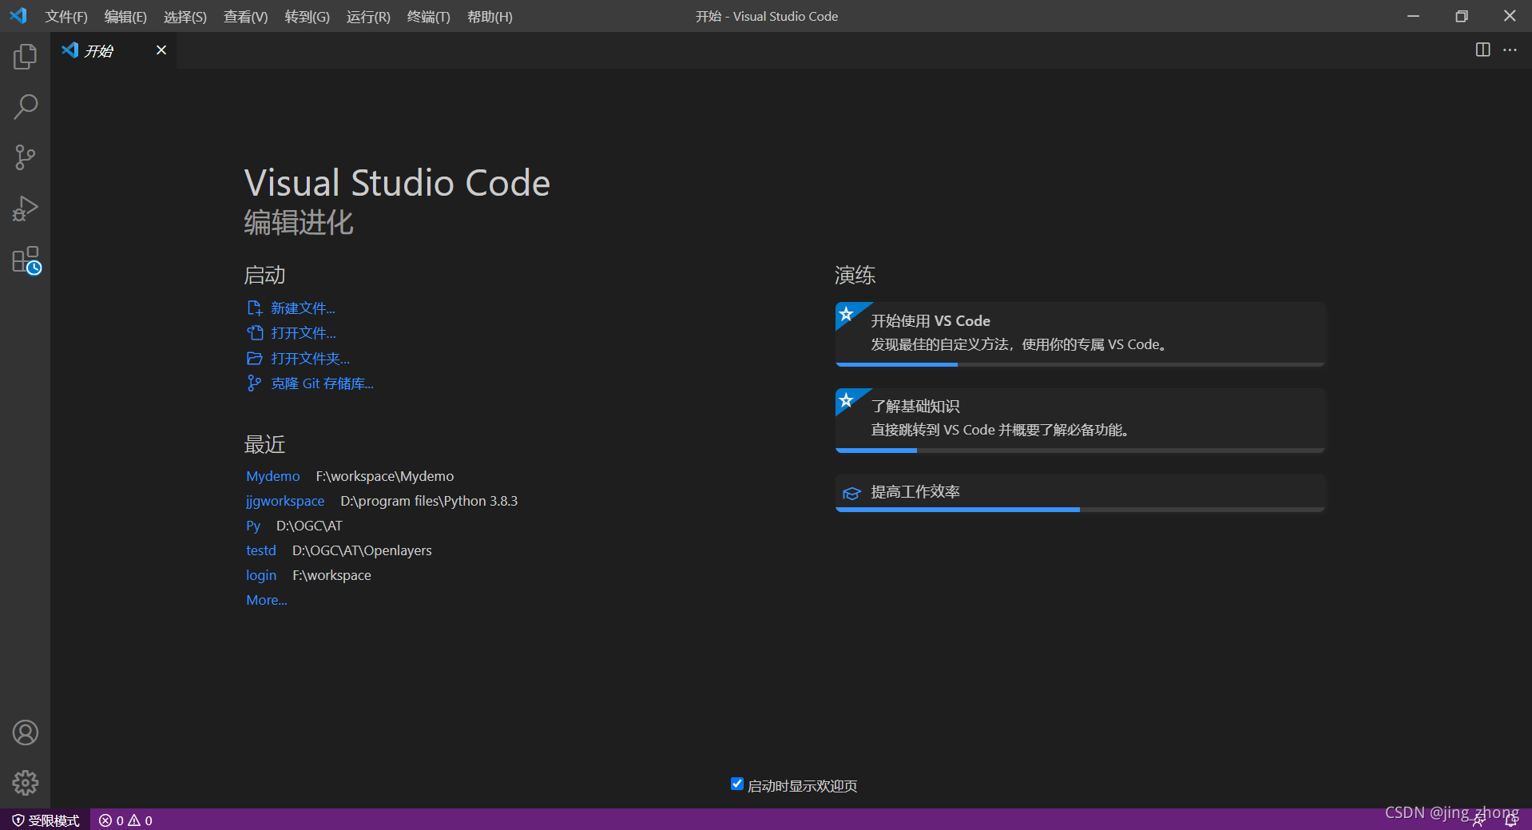The width and height of the screenshot is (1532, 830).
Task: Open the Manage gear icon
Action: coord(25,783)
